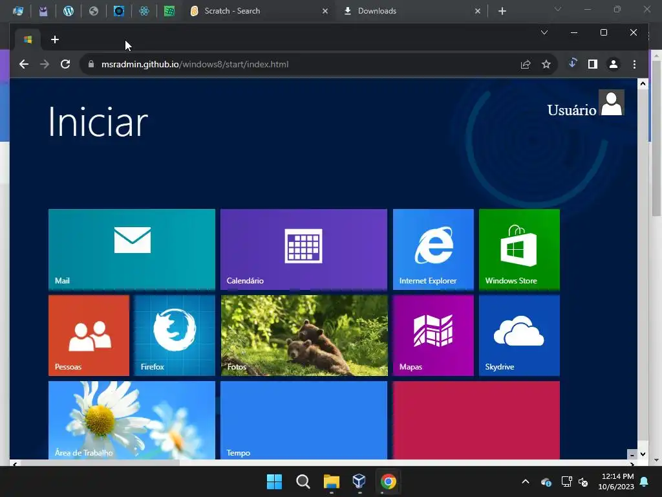Open the Calendário tile
662x497 pixels.
pyautogui.click(x=304, y=249)
